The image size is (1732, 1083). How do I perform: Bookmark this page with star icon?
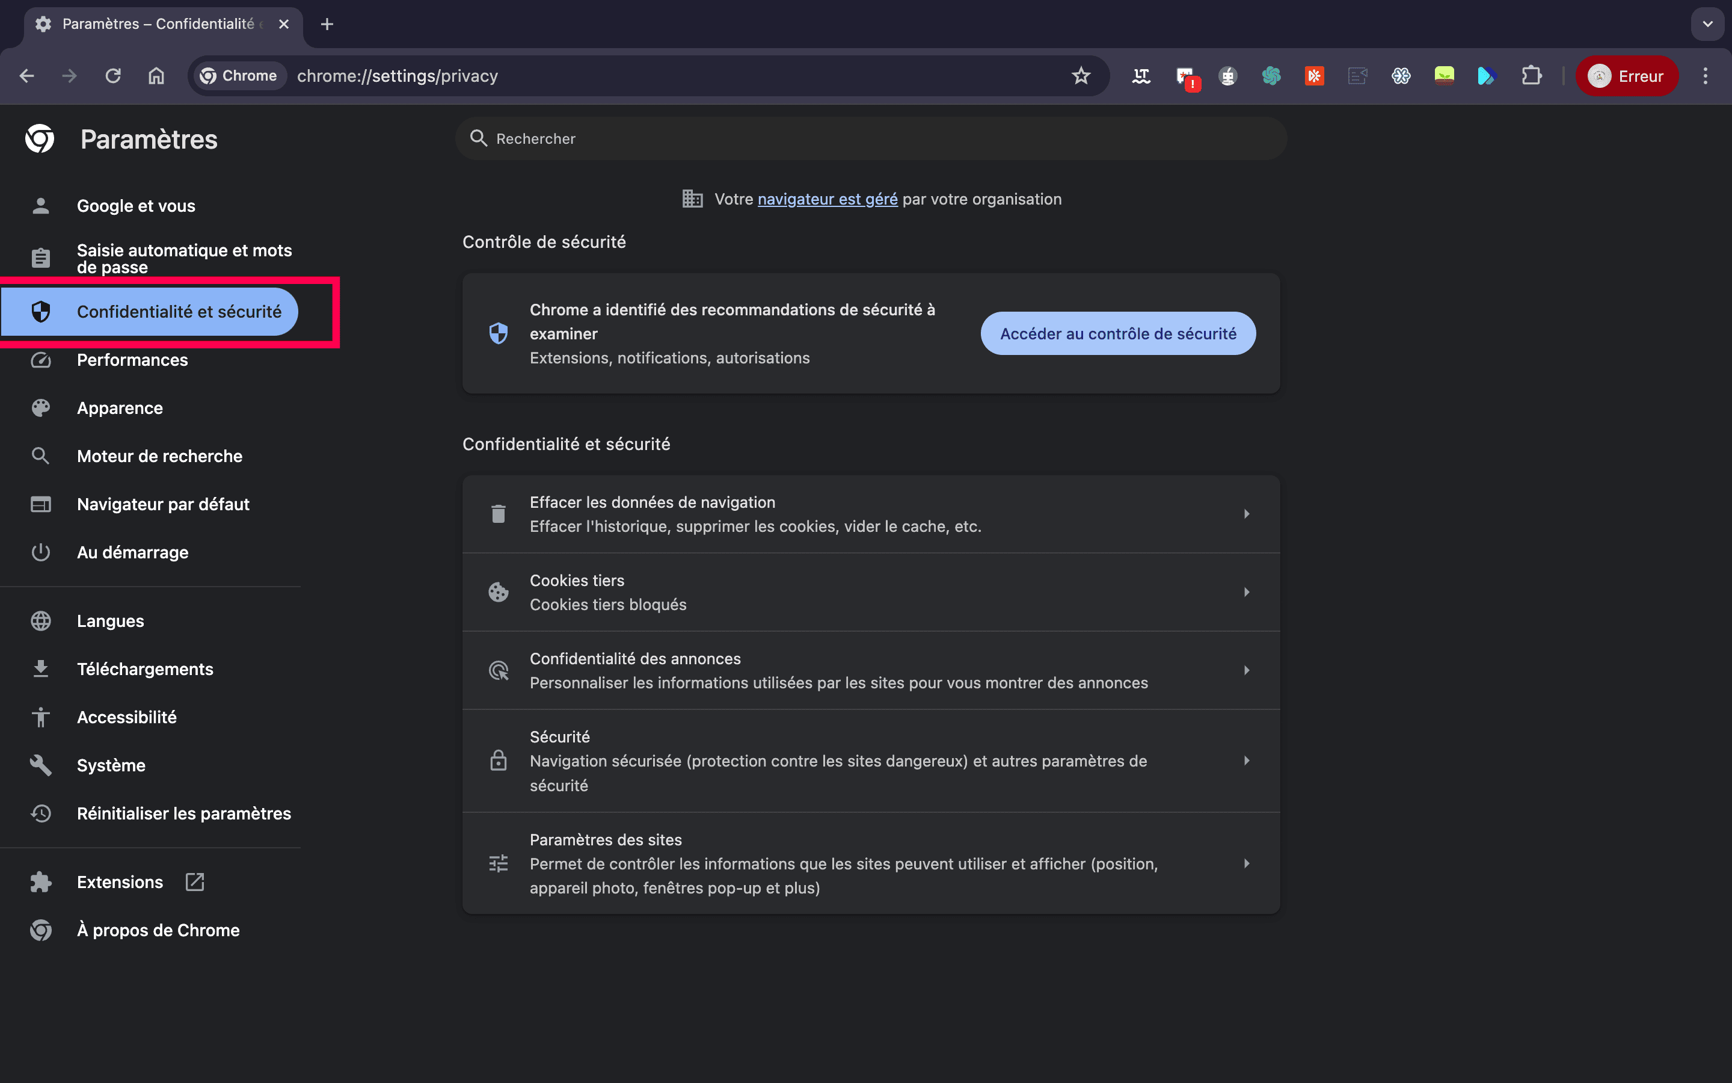click(x=1081, y=76)
